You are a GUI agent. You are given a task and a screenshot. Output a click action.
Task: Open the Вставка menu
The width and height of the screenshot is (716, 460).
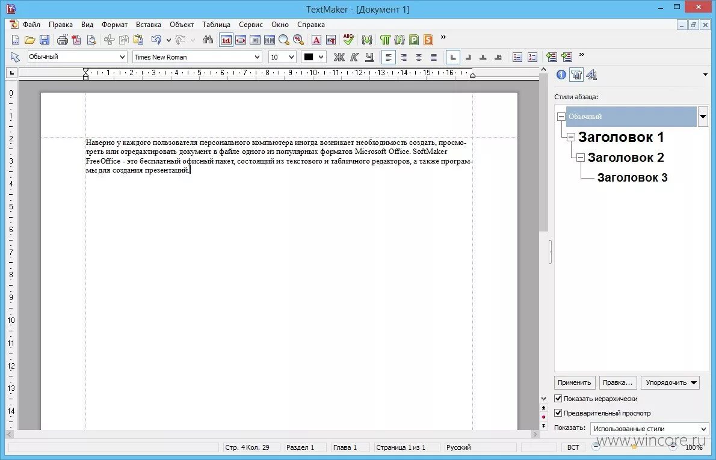click(148, 25)
